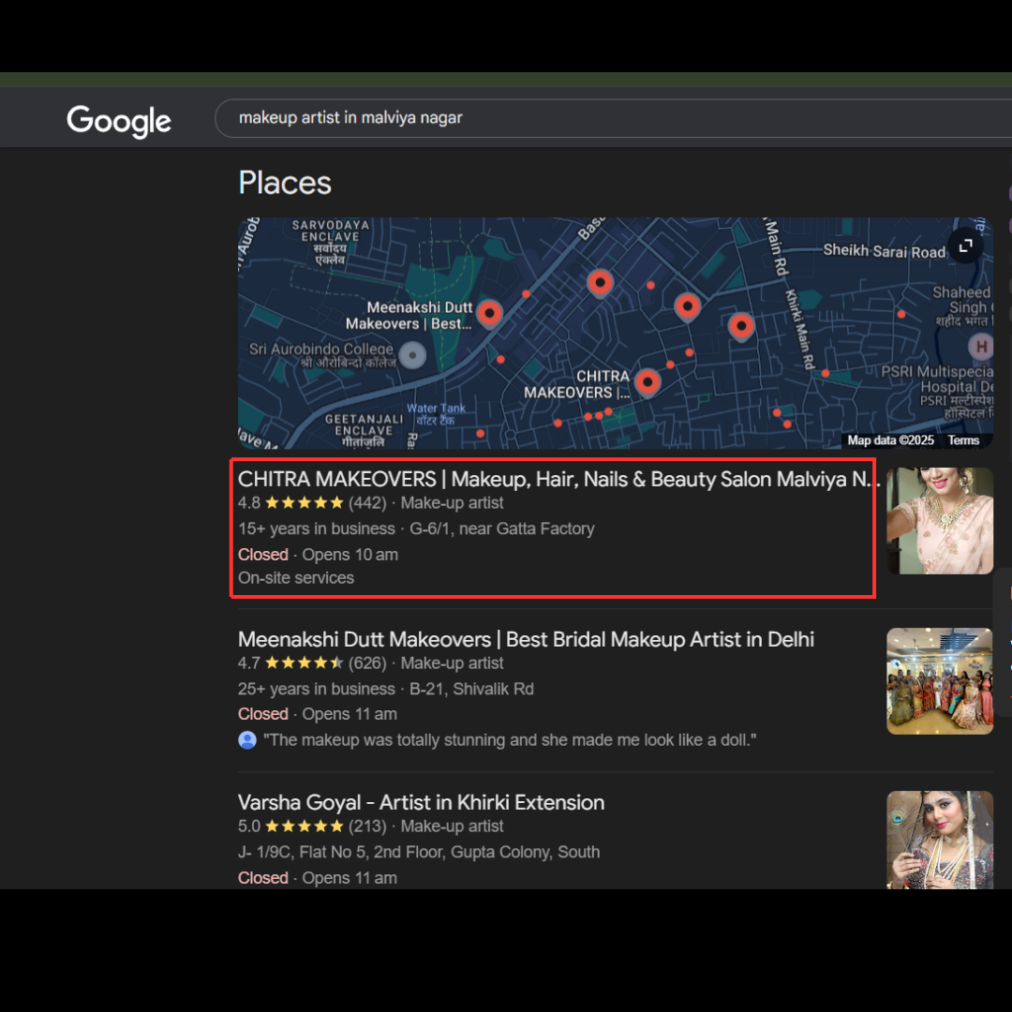This screenshot has height=1012, width=1012.
Task: View the CHITRA MAKEOVERS photo thumbnail
Action: [940, 521]
